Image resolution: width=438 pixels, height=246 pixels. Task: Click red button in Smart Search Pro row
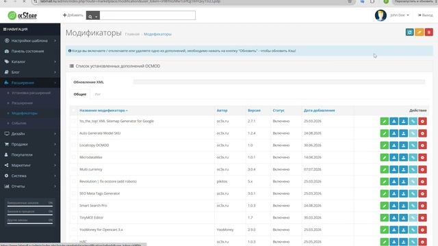click(422, 206)
